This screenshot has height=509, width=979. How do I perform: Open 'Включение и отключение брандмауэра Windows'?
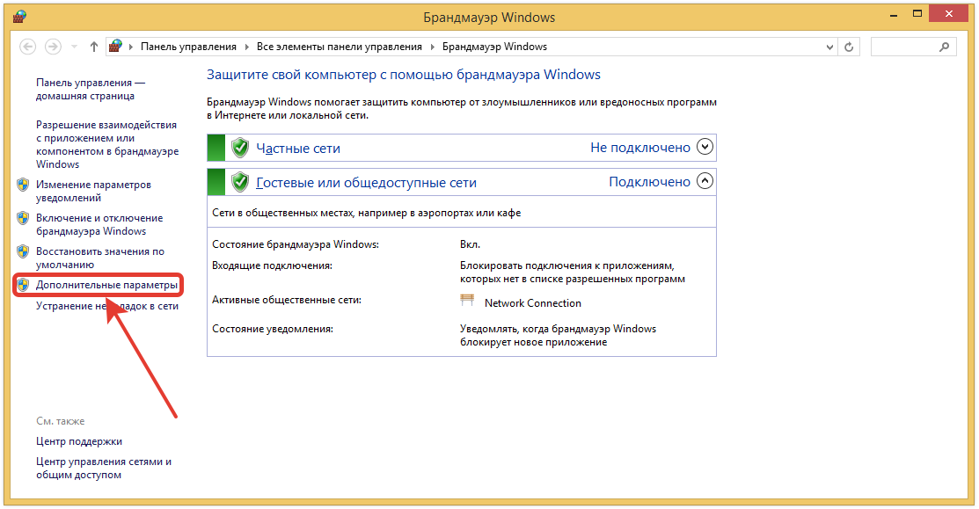tap(99, 224)
